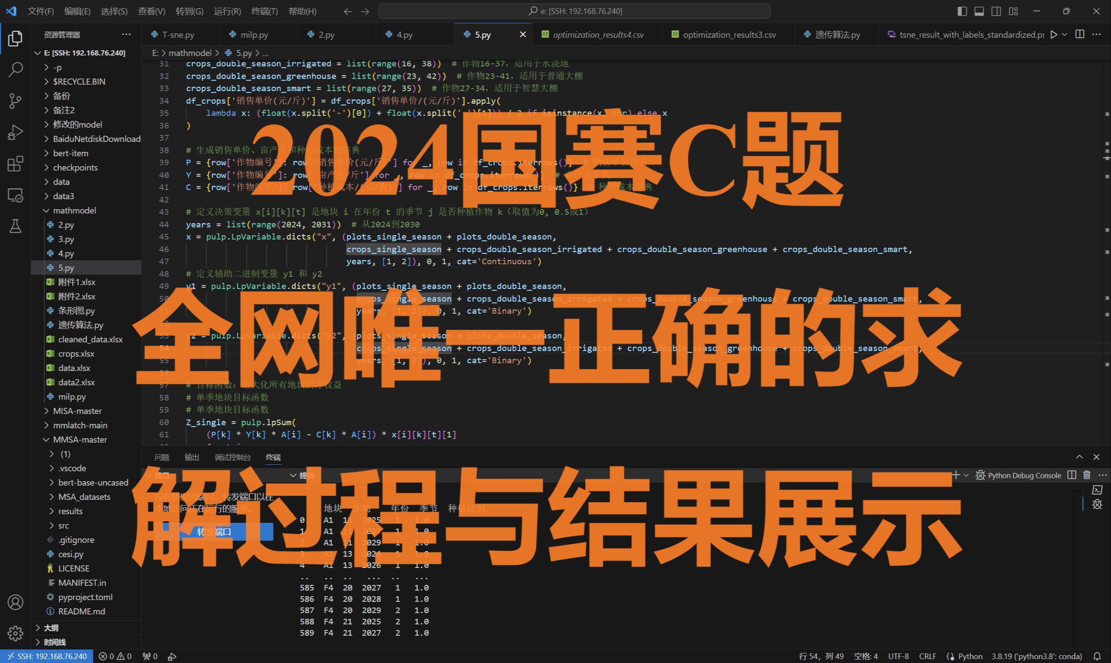Open the 终端(T) menu
Screen dimensions: 1111x663
click(264, 11)
